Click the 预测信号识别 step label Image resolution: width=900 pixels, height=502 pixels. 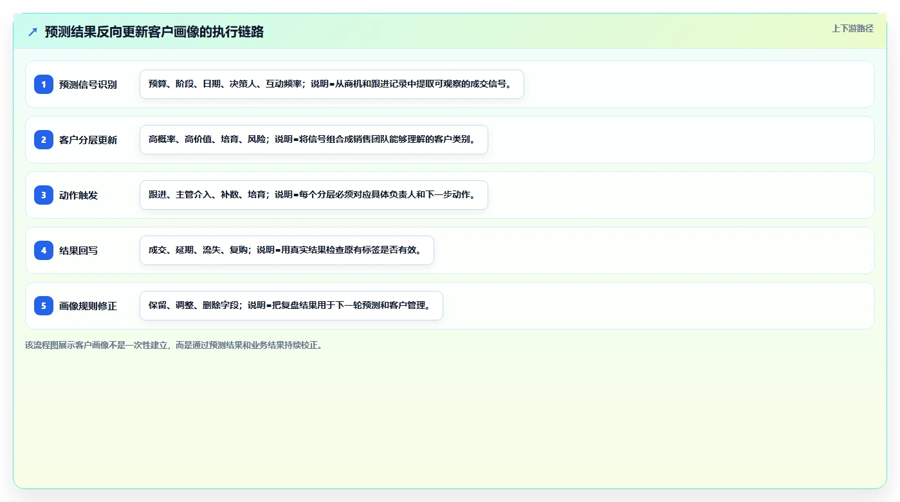click(88, 84)
